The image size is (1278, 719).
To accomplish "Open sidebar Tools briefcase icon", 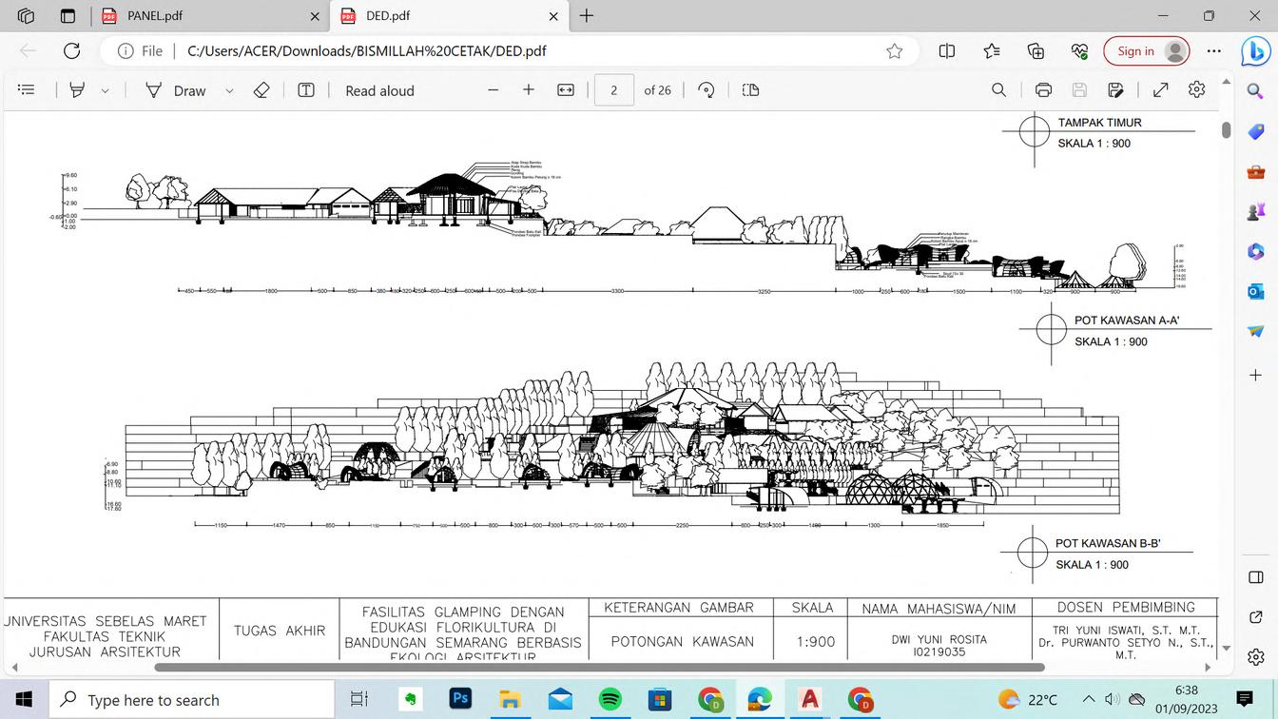I will click(1255, 172).
